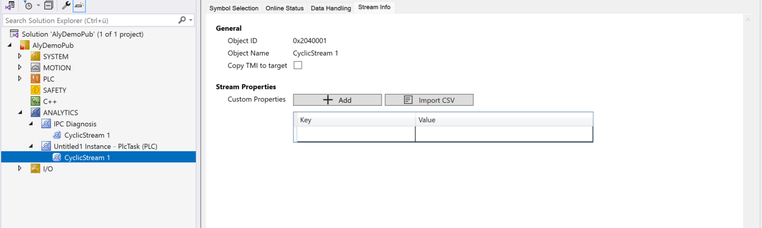Click the Value column header
Viewport: 762px width, 228px height.
coord(504,120)
